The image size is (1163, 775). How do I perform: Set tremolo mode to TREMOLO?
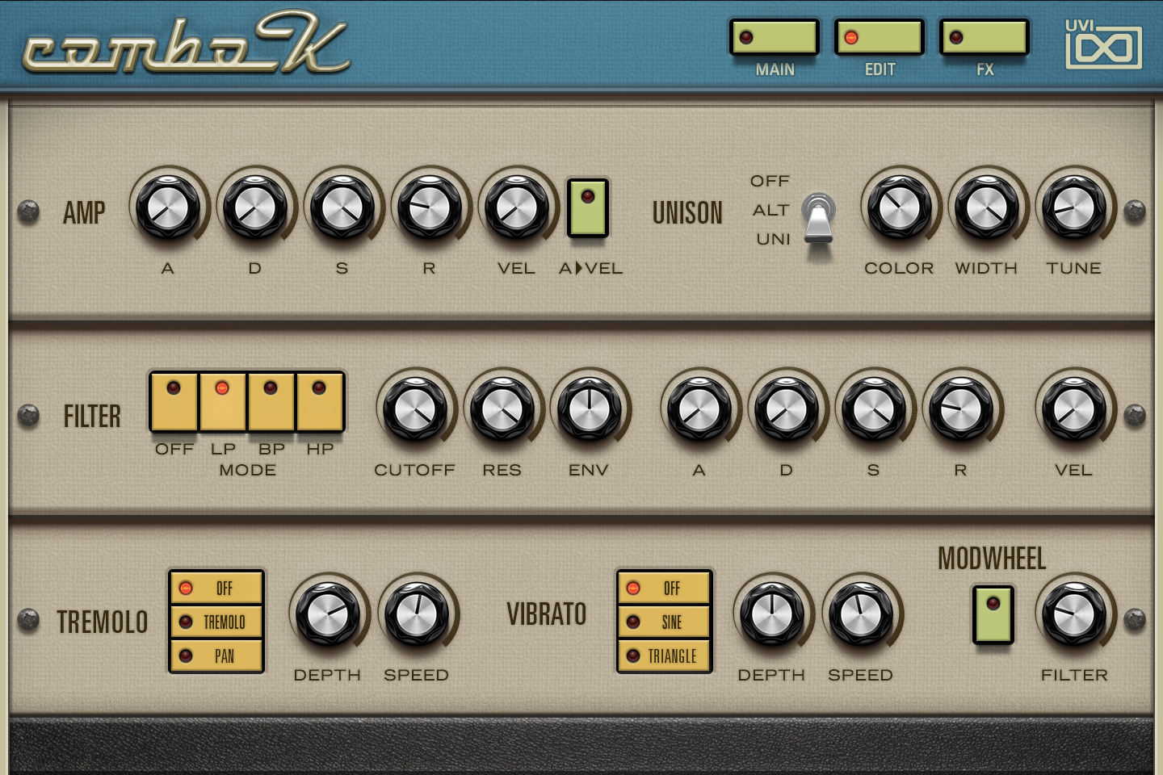click(216, 622)
